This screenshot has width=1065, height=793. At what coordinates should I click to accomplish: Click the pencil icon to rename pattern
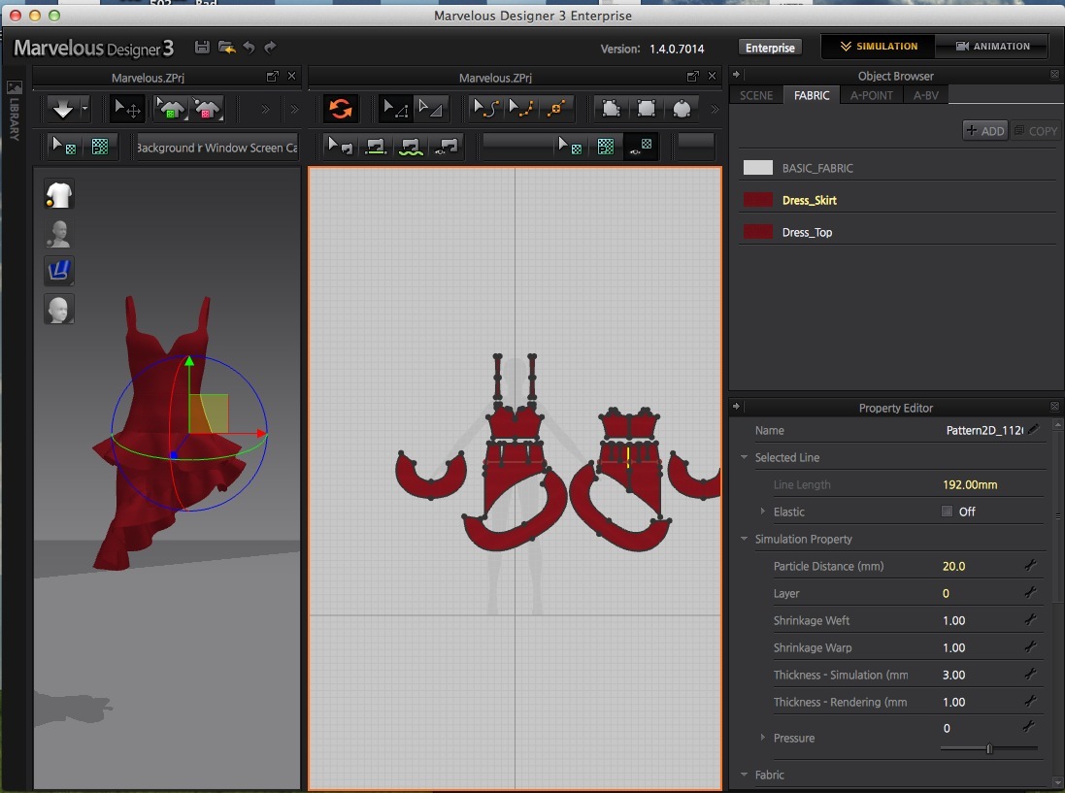pos(1034,429)
